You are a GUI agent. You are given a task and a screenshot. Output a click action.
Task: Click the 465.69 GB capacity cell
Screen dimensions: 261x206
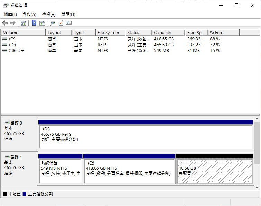tap(164, 45)
